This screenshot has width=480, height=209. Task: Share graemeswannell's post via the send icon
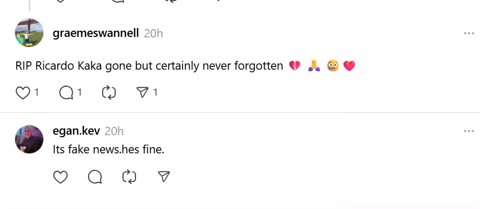tap(142, 93)
